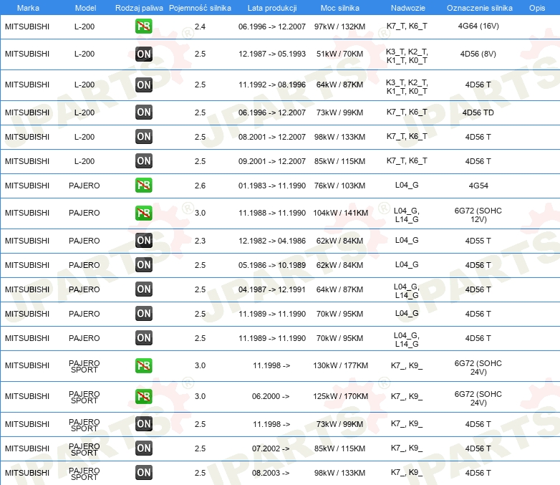Select engine code 4G64 (16V)
This screenshot has height=485, width=560.
tap(478, 26)
